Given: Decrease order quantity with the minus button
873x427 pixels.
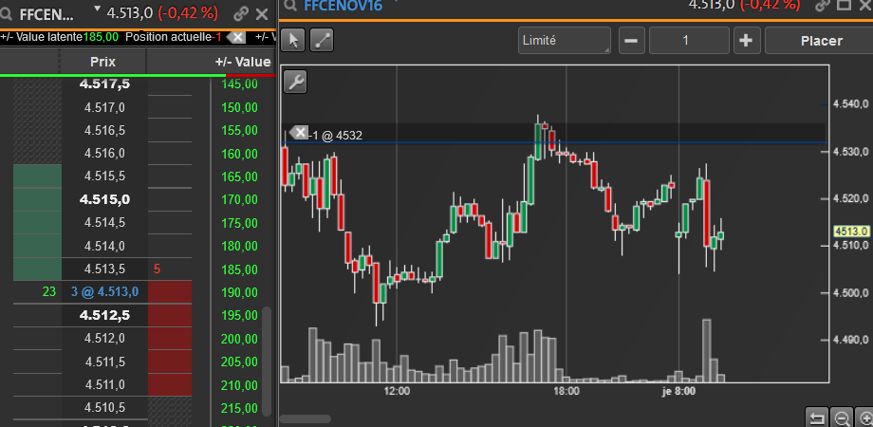Looking at the screenshot, I should click(631, 41).
